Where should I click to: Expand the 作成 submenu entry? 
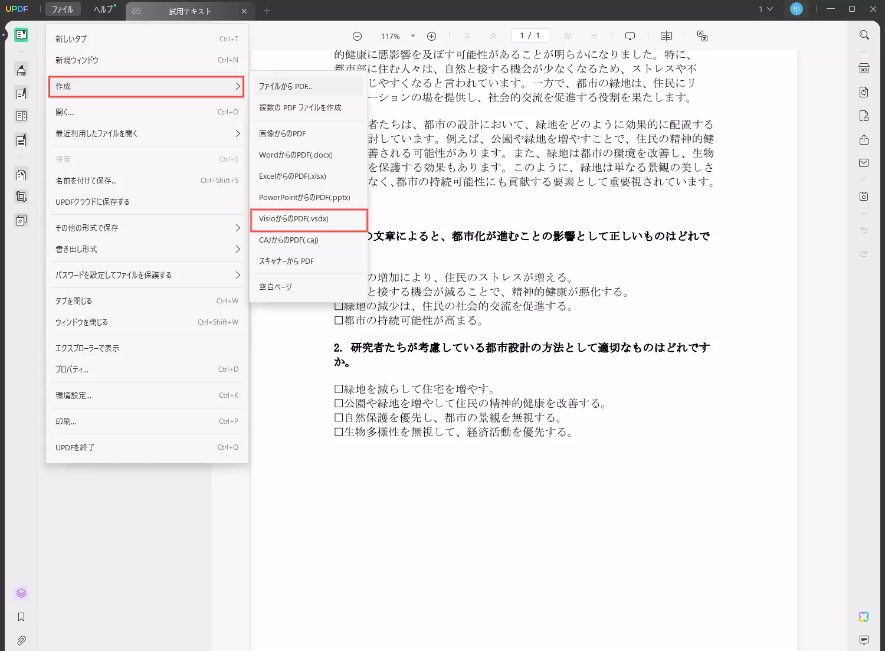pos(146,86)
